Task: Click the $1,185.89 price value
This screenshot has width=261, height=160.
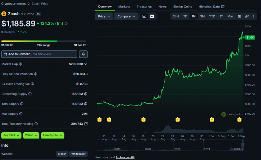Action: tap(18, 23)
